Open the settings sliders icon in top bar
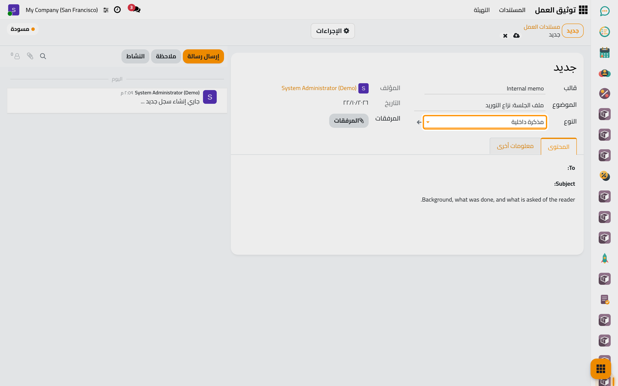The height and width of the screenshot is (386, 618). coord(106,10)
